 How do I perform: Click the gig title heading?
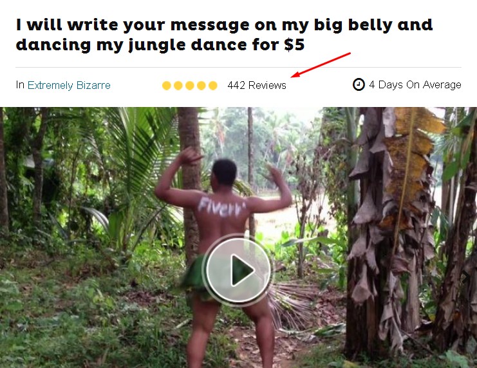coord(224,35)
